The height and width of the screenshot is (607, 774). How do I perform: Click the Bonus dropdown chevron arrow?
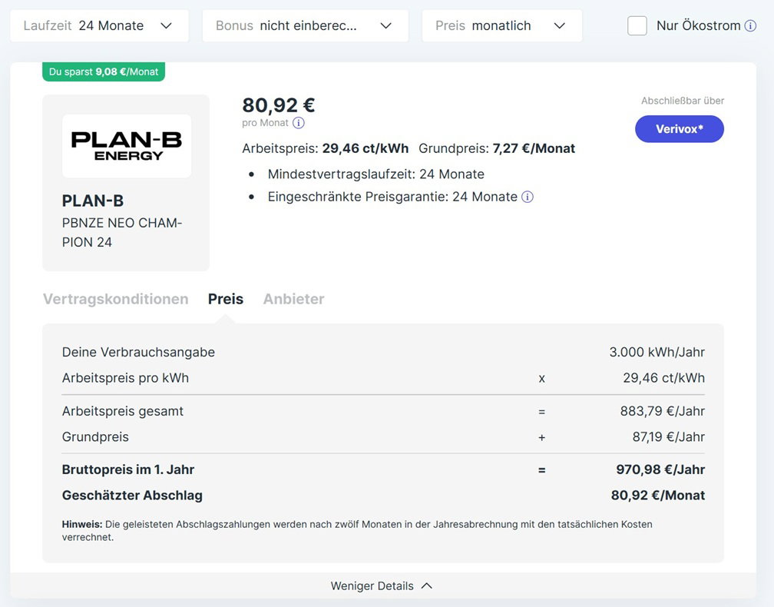(x=386, y=25)
